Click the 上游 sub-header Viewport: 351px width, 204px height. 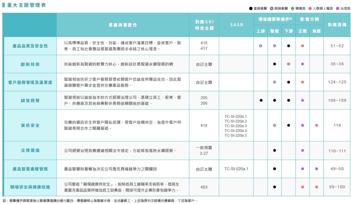[260, 31]
